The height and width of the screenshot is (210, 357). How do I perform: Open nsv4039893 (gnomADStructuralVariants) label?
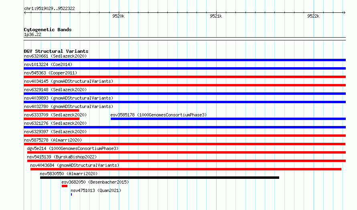[x=69, y=98]
